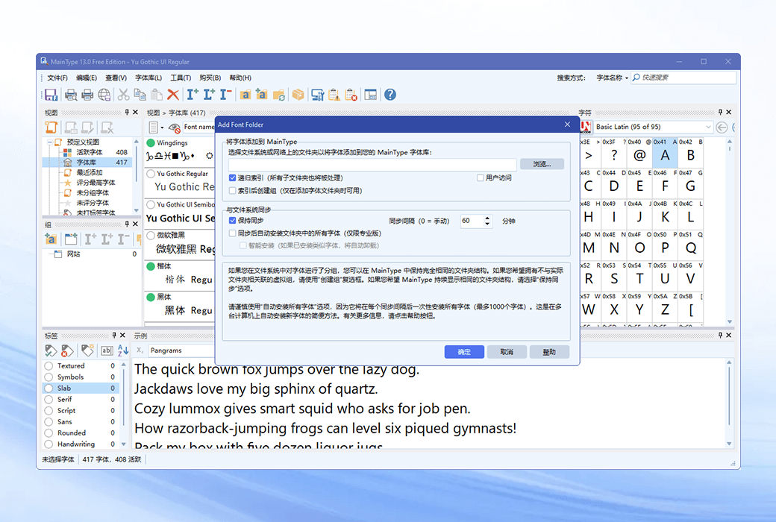Toggle the Textured tag radio circle
The width and height of the screenshot is (776, 522).
(x=48, y=365)
